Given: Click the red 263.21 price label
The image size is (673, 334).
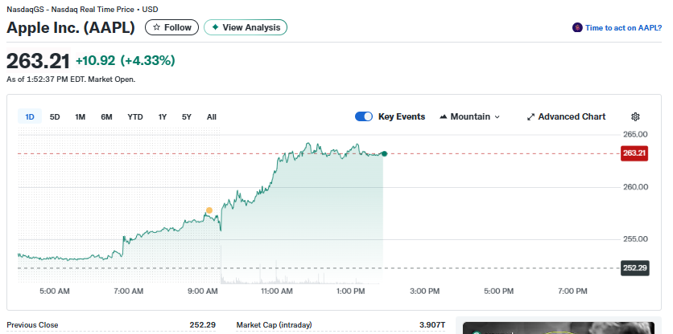Looking at the screenshot, I should (x=634, y=153).
